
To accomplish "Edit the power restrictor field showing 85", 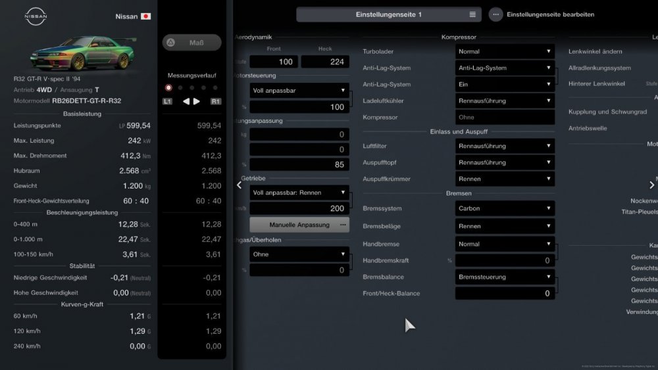I will click(x=299, y=164).
